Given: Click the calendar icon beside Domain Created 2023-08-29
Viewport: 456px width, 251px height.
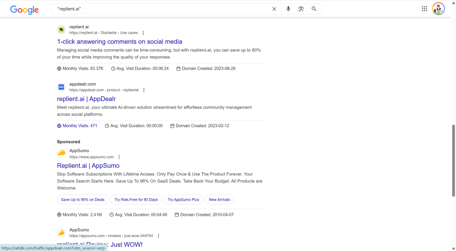Looking at the screenshot, I should point(178,69).
